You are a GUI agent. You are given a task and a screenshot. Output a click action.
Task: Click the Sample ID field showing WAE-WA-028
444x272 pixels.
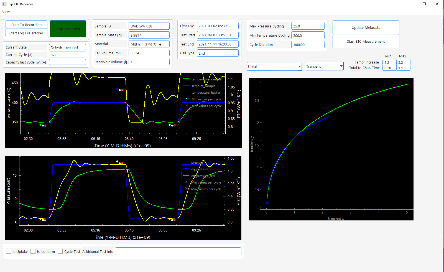(149, 26)
